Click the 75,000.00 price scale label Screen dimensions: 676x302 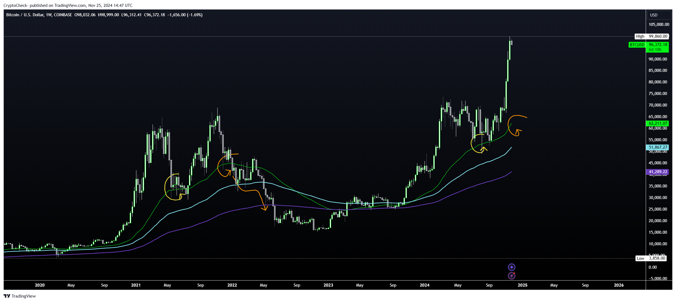tap(658, 94)
